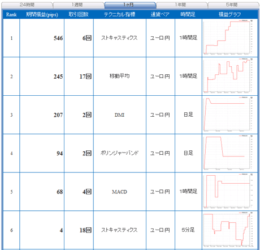Click the 17回 trade count
Screen dimensions: 260x250
[x=85, y=77]
